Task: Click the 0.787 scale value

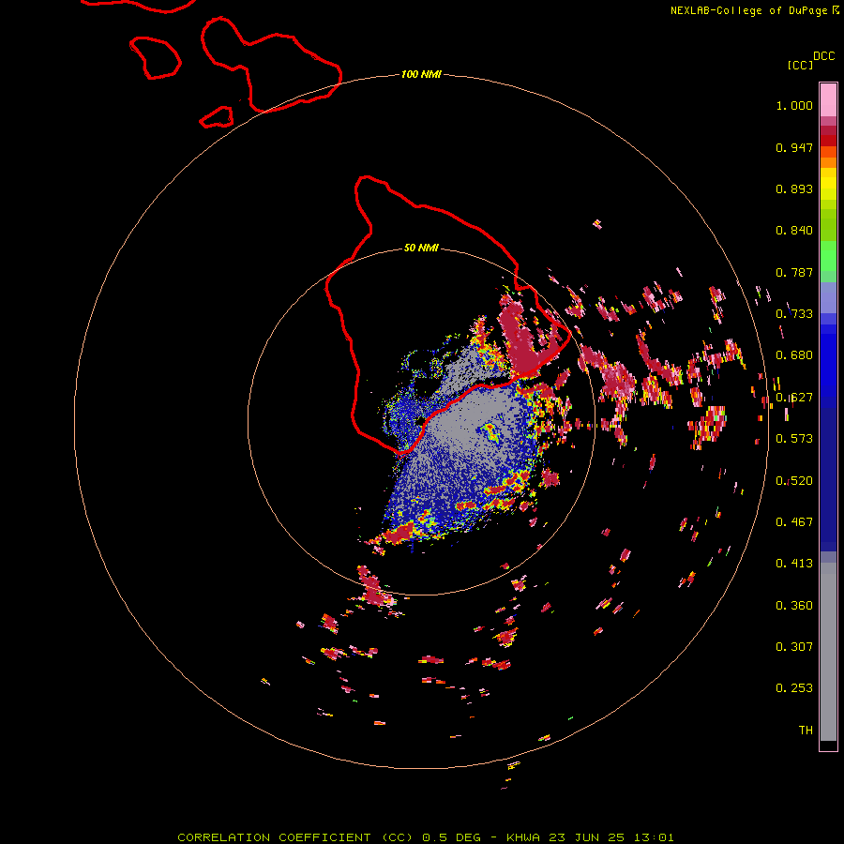Action: [794, 272]
